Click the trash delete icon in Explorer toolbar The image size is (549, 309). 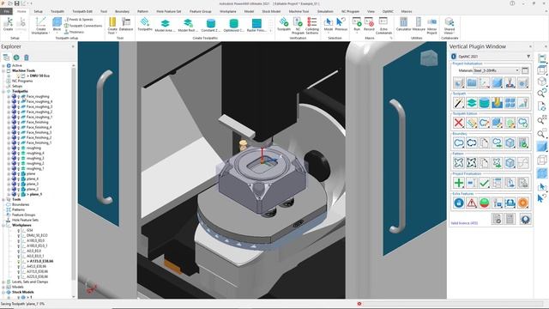tap(27, 58)
